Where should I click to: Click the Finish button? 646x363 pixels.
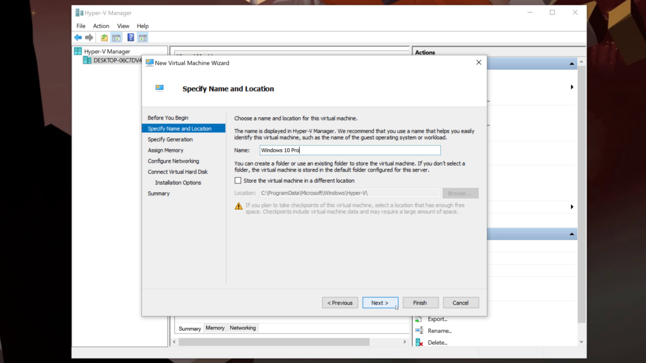click(x=420, y=303)
